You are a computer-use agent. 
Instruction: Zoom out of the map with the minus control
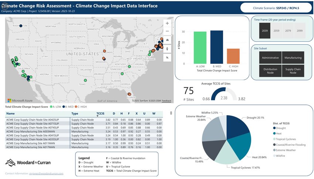click(x=167, y=31)
